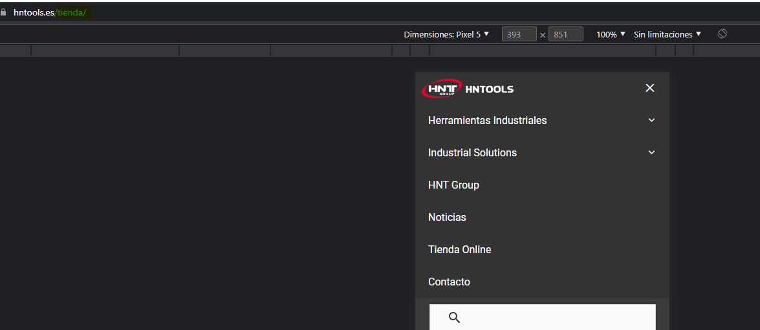Image resolution: width=760 pixels, height=330 pixels.
Task: Close the mobile menu with the X icon
Action: point(650,88)
